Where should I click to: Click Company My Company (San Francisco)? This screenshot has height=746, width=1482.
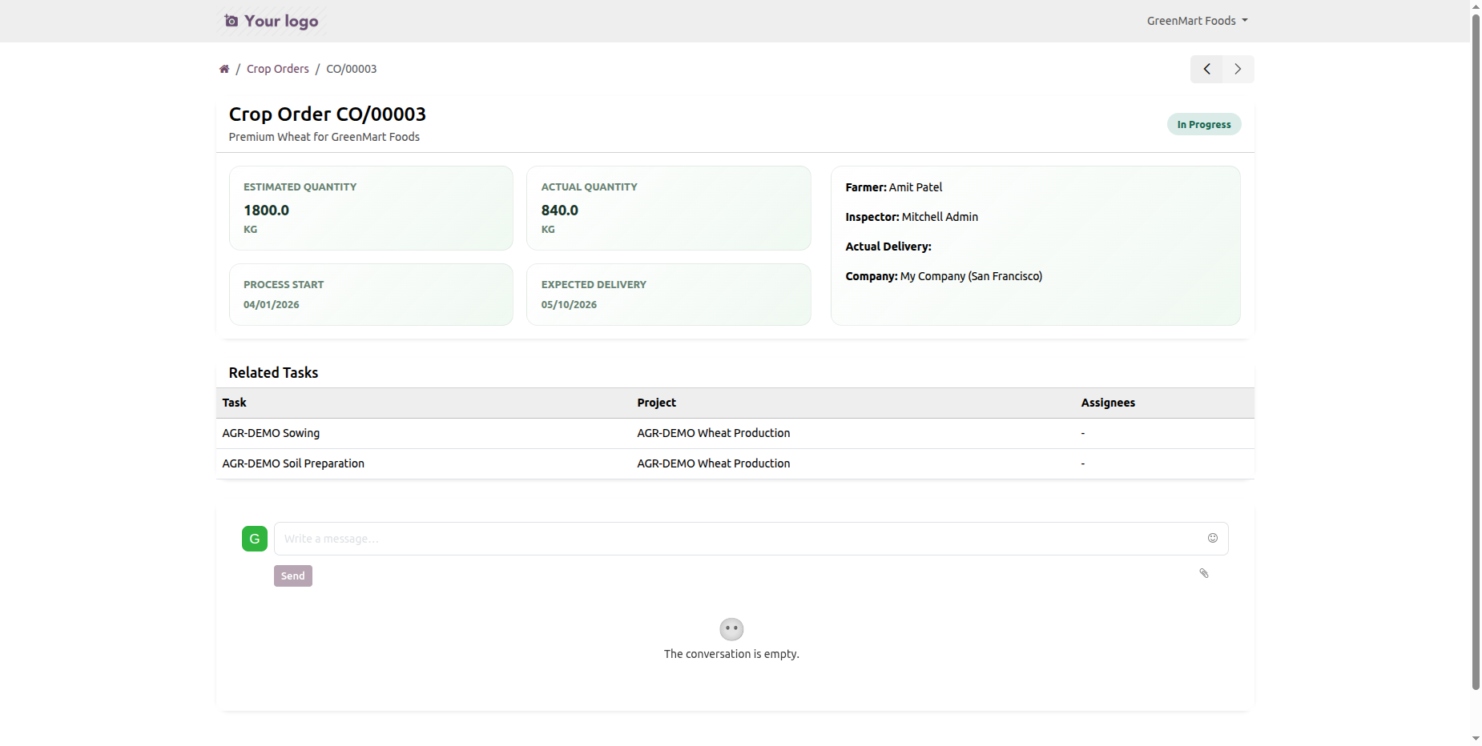pyautogui.click(x=971, y=276)
